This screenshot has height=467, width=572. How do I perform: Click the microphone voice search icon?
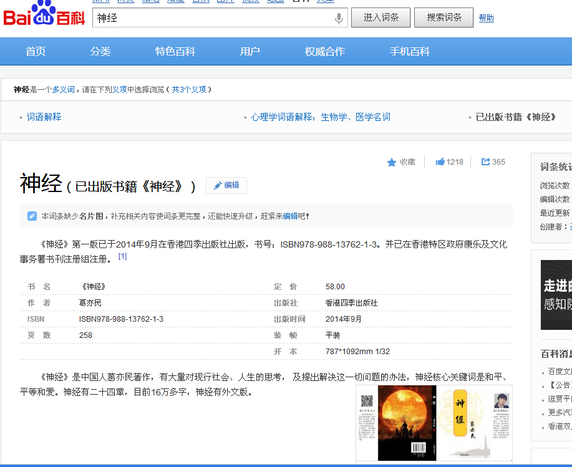(339, 19)
